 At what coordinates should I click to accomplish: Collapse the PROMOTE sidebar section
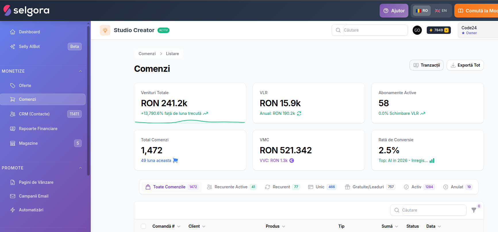tap(80, 168)
